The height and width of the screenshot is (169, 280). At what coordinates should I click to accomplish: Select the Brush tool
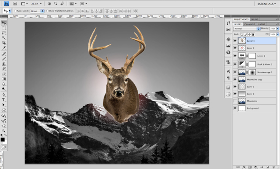4,59
